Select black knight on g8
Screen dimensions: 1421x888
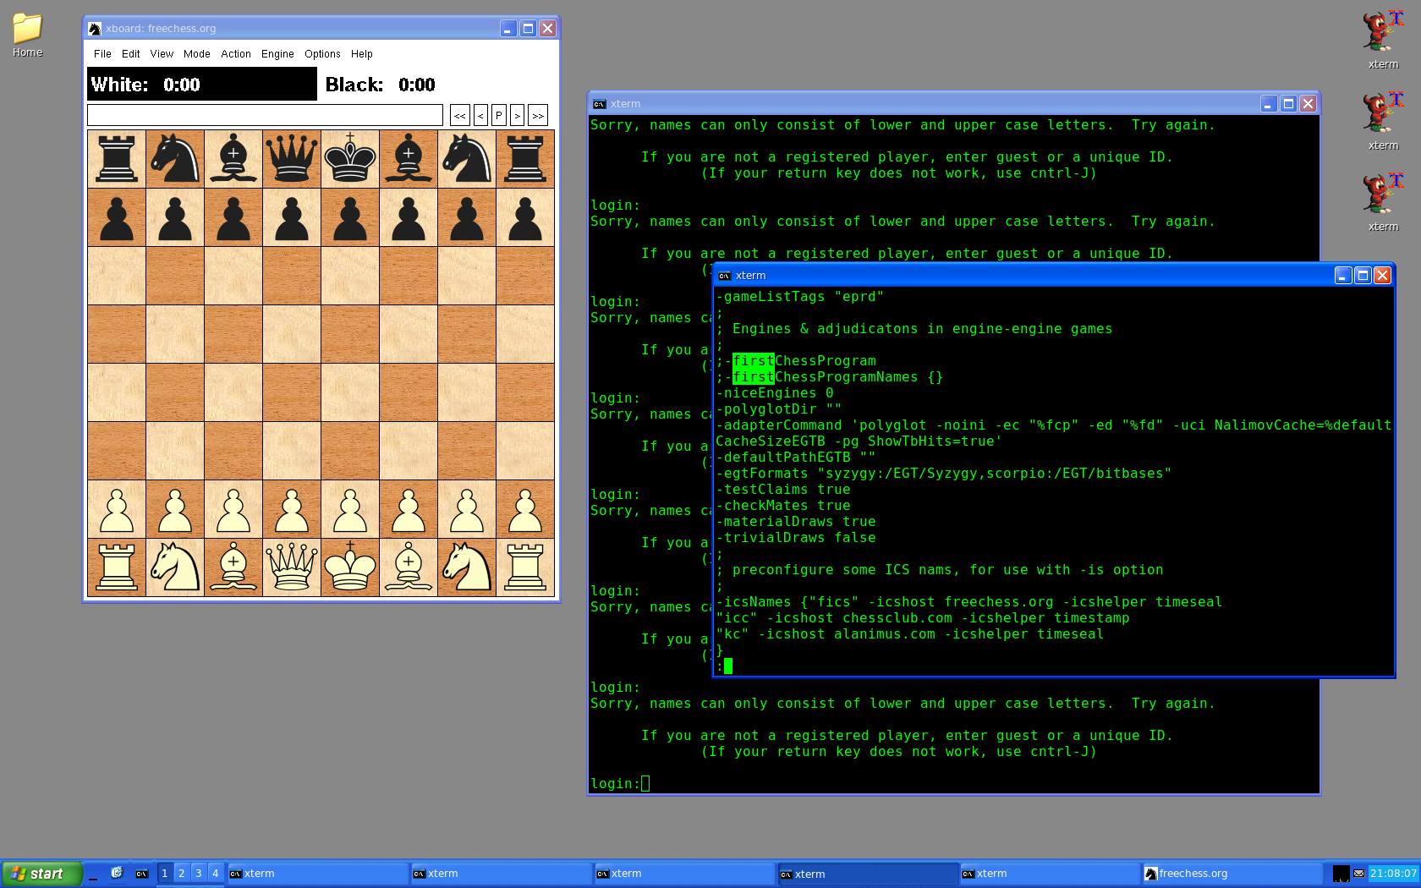[x=467, y=159]
